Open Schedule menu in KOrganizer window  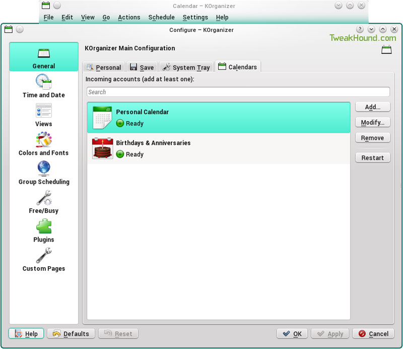tap(161, 17)
